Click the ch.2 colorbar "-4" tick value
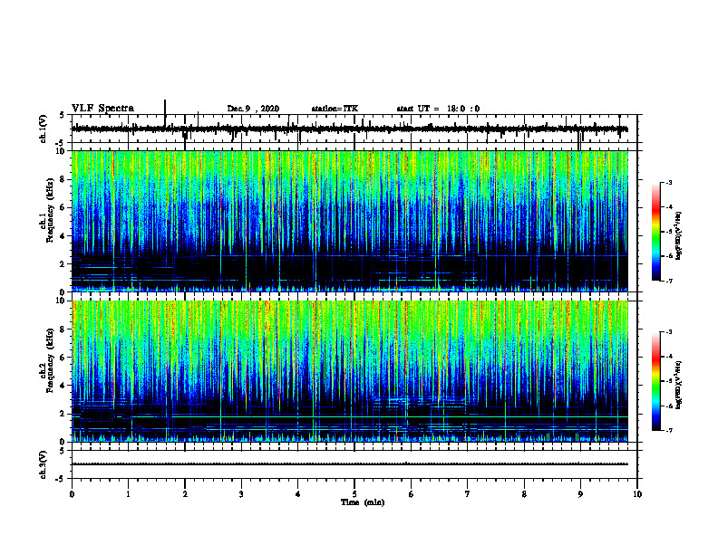The image size is (718, 554). 669,357
